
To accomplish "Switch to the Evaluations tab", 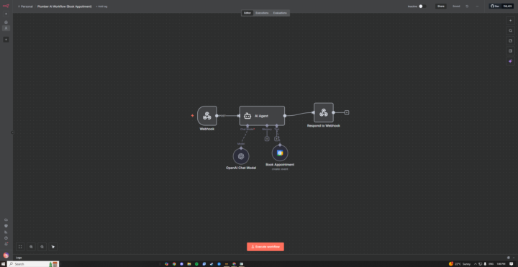I will coord(280,13).
